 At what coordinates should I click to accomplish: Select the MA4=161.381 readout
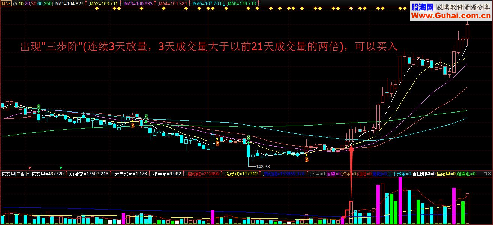pyautogui.click(x=173, y=3)
